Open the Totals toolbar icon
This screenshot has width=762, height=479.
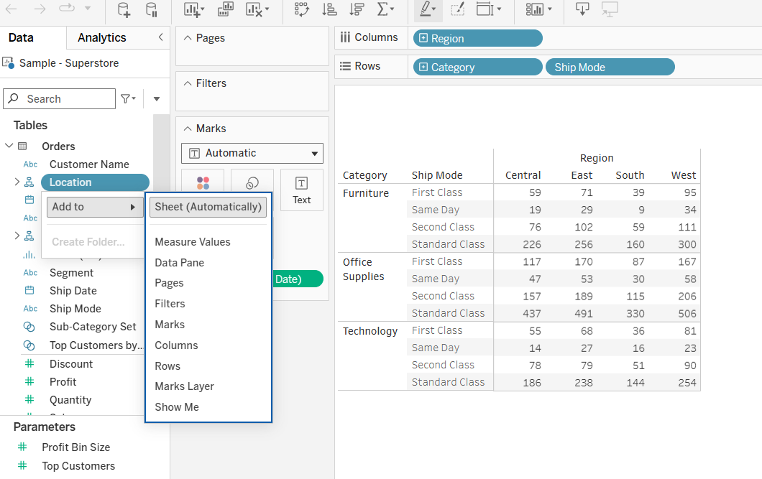click(386, 11)
